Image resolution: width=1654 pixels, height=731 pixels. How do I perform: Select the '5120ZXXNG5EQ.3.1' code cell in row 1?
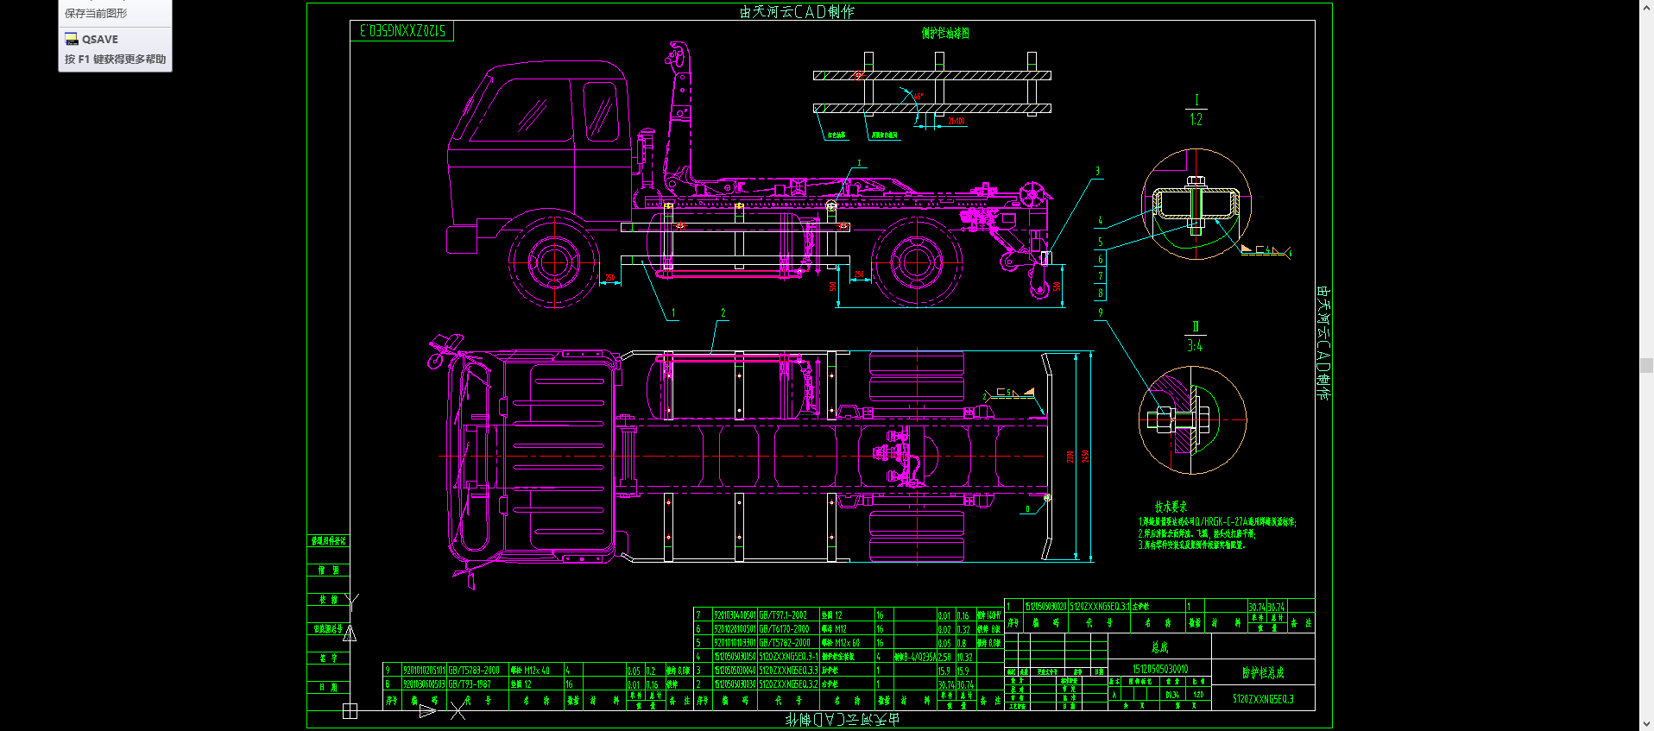click(x=1099, y=607)
